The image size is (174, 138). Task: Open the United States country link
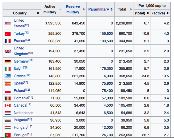click(x=19, y=23)
